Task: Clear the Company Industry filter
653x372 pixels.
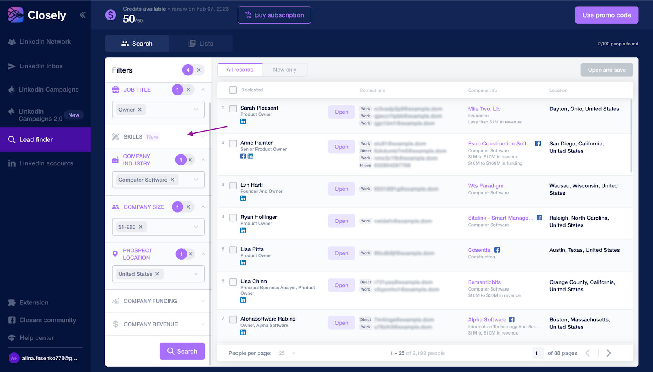Action: pos(190,160)
